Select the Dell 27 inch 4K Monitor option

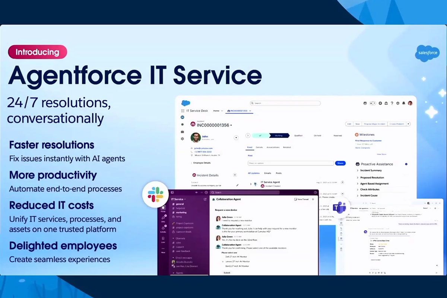[236, 257]
